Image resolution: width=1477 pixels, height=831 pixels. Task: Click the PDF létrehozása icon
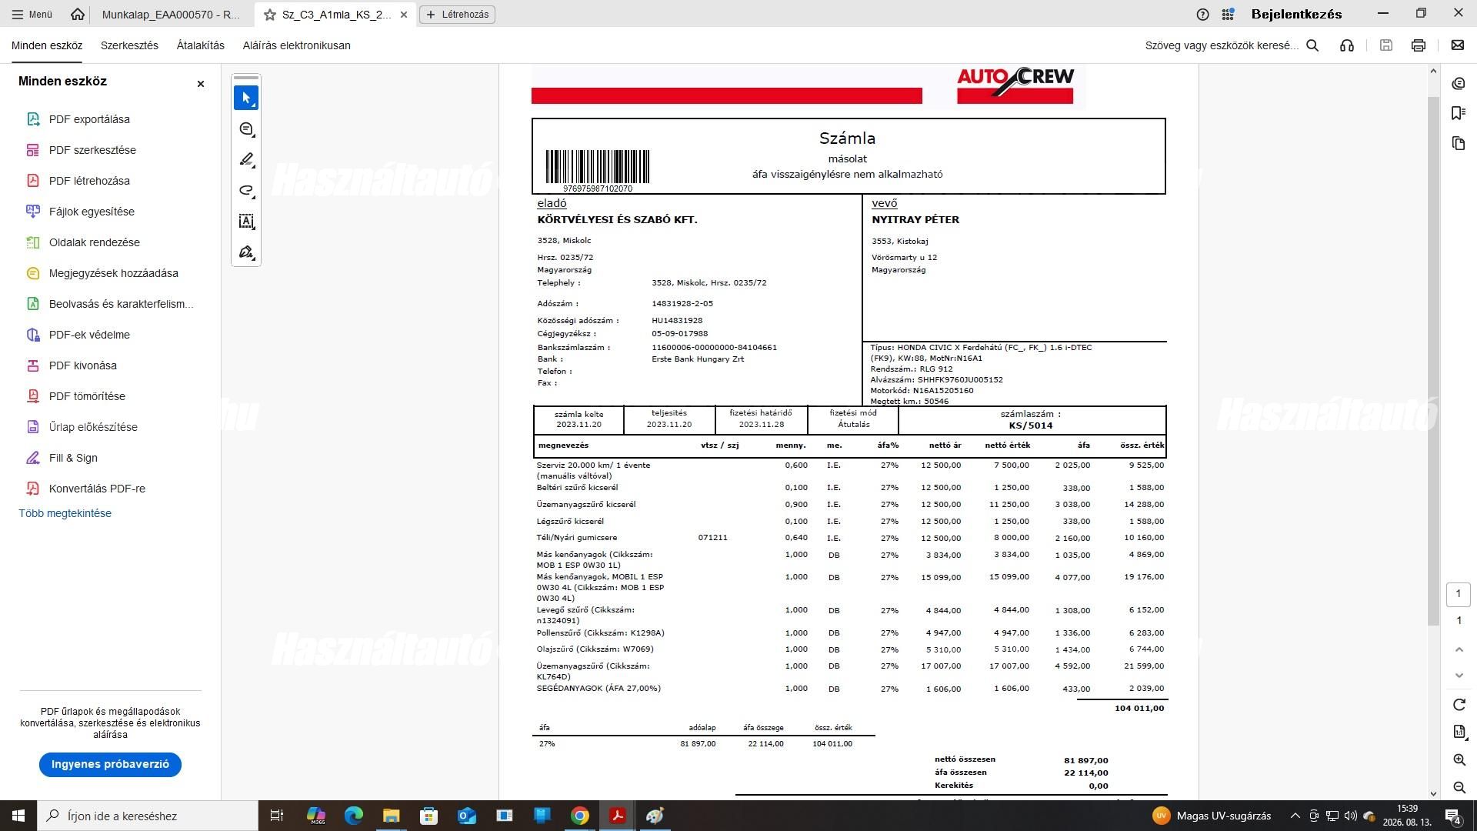33,181
